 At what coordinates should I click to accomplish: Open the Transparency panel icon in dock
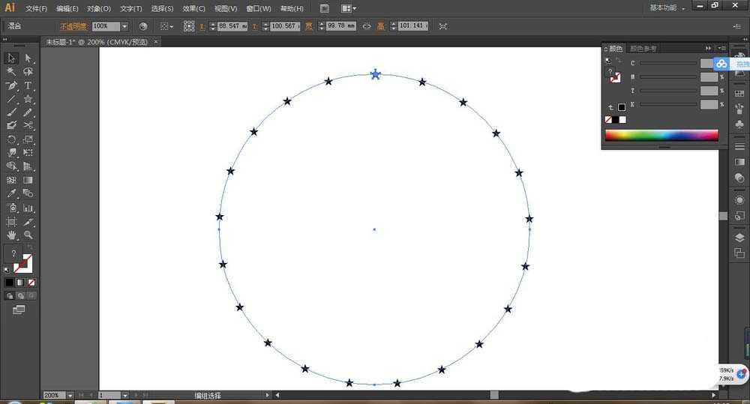point(739,178)
